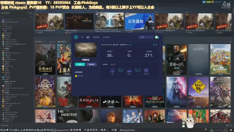Screen dimensions: 234x132
Task: Open the Battlefield 1 game tile
Action: click(x=45, y=116)
